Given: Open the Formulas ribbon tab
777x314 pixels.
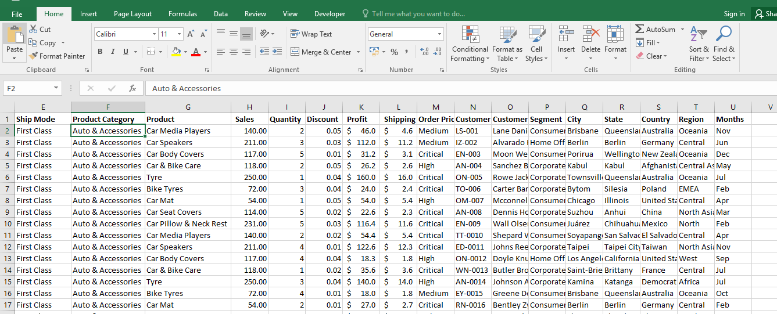Looking at the screenshot, I should click(x=182, y=14).
